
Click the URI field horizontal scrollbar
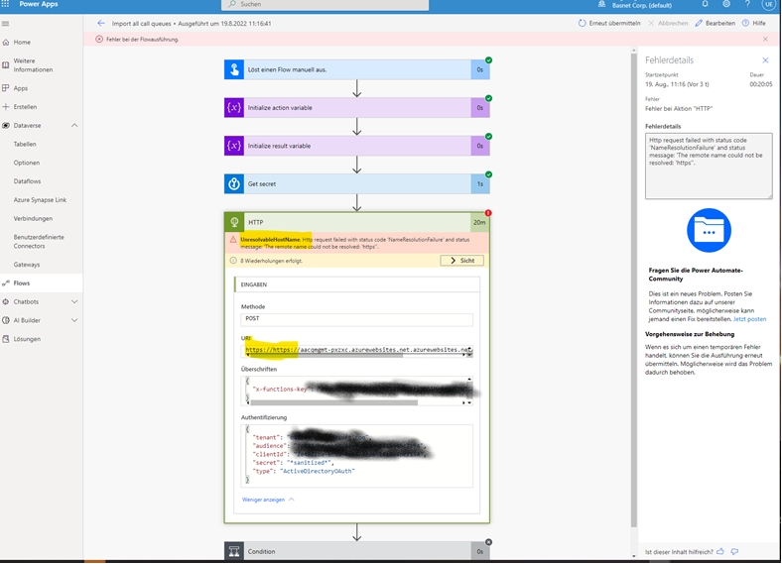(325, 356)
